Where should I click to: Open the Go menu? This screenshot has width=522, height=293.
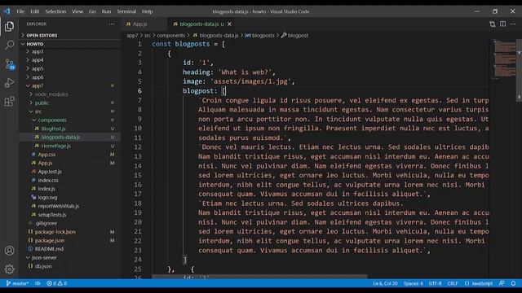pos(92,11)
